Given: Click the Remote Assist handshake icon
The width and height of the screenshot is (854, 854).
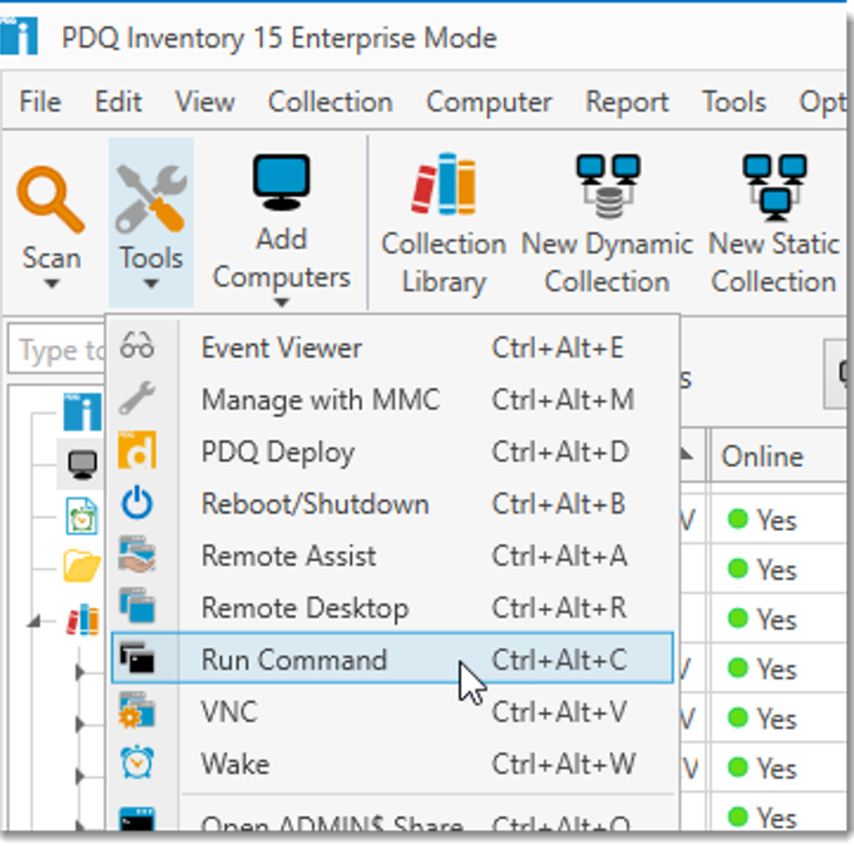Looking at the screenshot, I should (137, 555).
